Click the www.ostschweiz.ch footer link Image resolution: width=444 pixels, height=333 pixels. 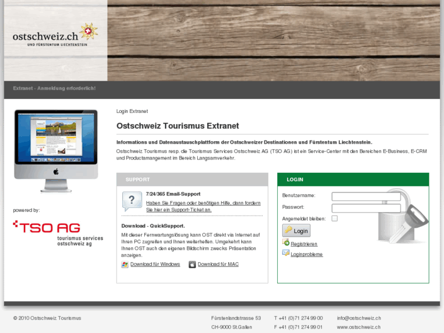click(x=358, y=327)
